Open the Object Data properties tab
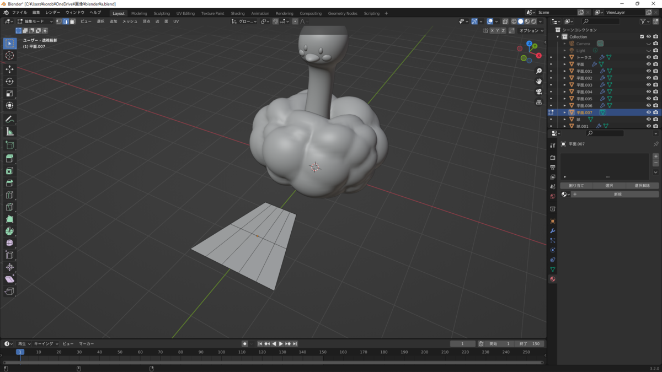This screenshot has width=662, height=372. tap(553, 269)
